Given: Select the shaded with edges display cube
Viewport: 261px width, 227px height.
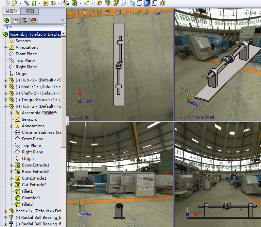Looking at the screenshot, I should tap(147, 3).
